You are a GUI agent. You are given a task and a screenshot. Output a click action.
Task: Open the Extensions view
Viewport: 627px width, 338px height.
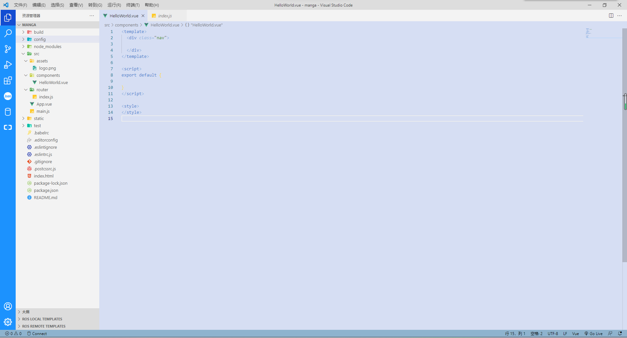[8, 80]
